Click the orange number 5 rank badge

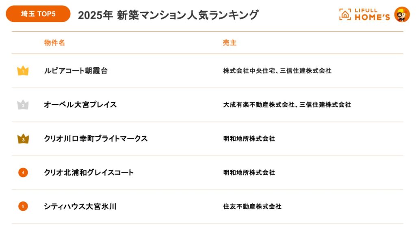click(x=23, y=206)
